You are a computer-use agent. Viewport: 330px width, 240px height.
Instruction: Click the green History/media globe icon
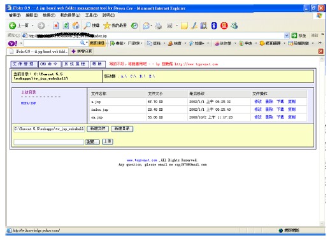134,26
